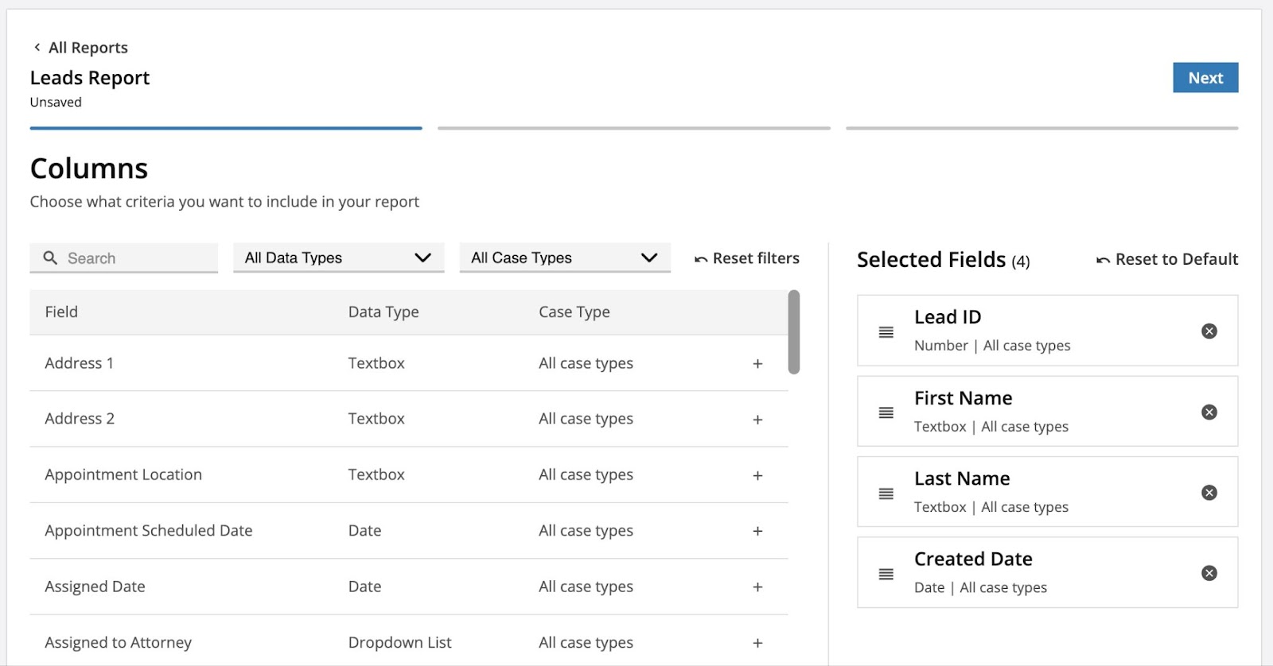Add the Address 1 field
The width and height of the screenshot is (1273, 666).
(x=757, y=364)
